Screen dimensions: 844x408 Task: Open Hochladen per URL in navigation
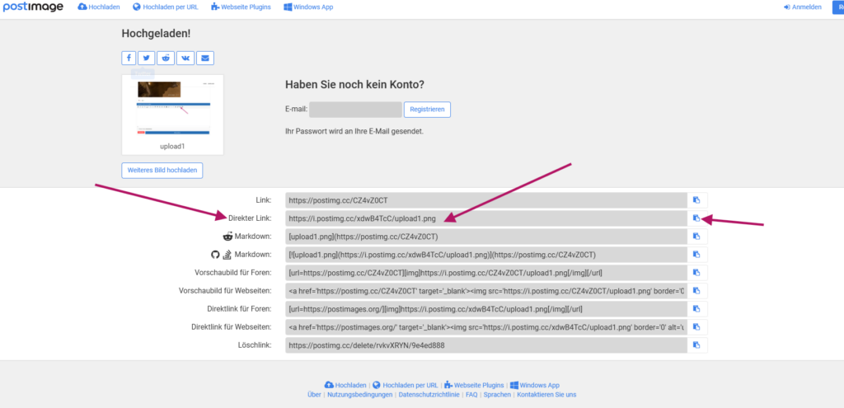click(x=166, y=7)
